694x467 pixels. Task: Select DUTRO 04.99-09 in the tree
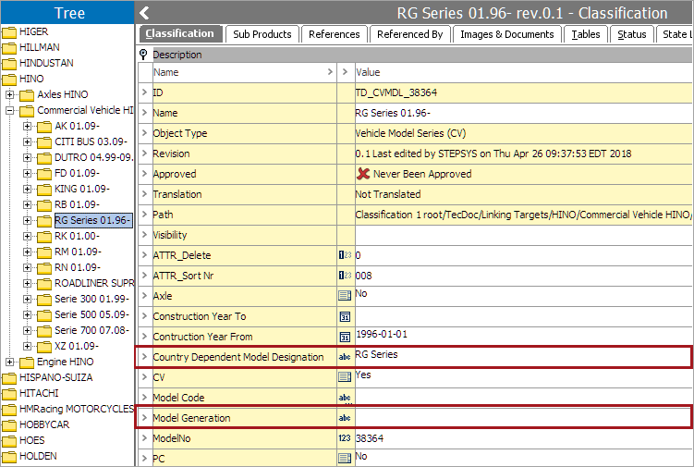(x=93, y=157)
